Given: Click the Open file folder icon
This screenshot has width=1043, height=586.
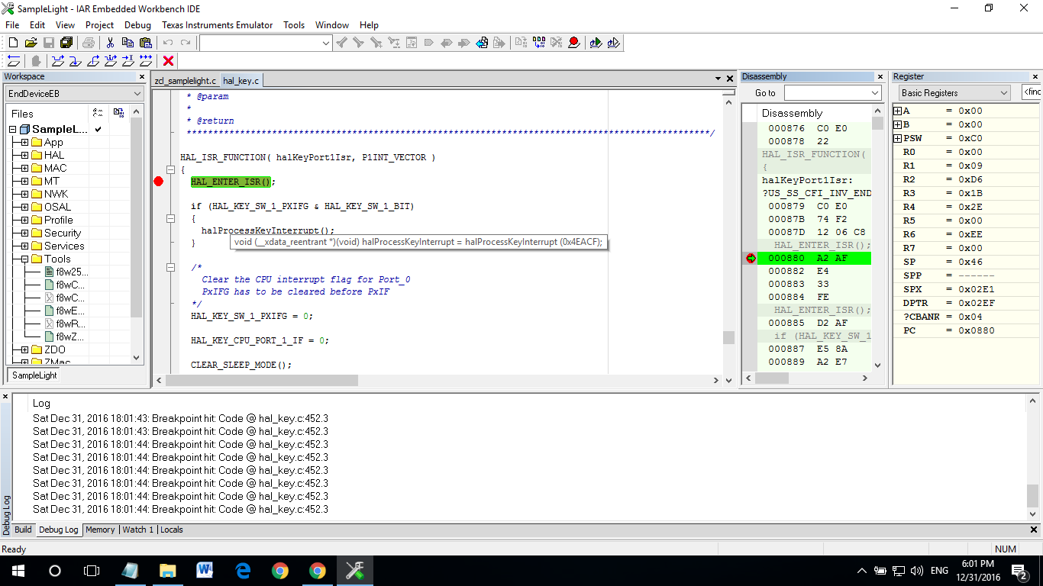Looking at the screenshot, I should pyautogui.click(x=31, y=43).
